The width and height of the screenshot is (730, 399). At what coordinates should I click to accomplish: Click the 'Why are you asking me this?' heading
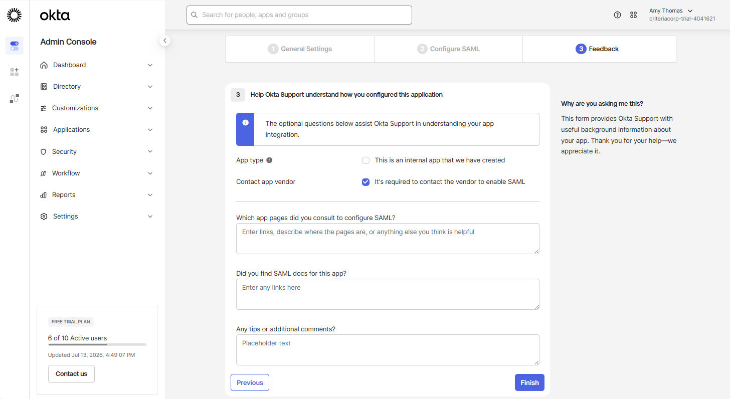click(x=602, y=104)
